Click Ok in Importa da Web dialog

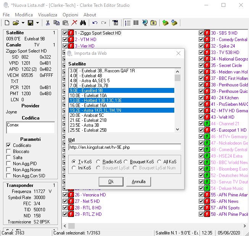[x=111, y=182]
